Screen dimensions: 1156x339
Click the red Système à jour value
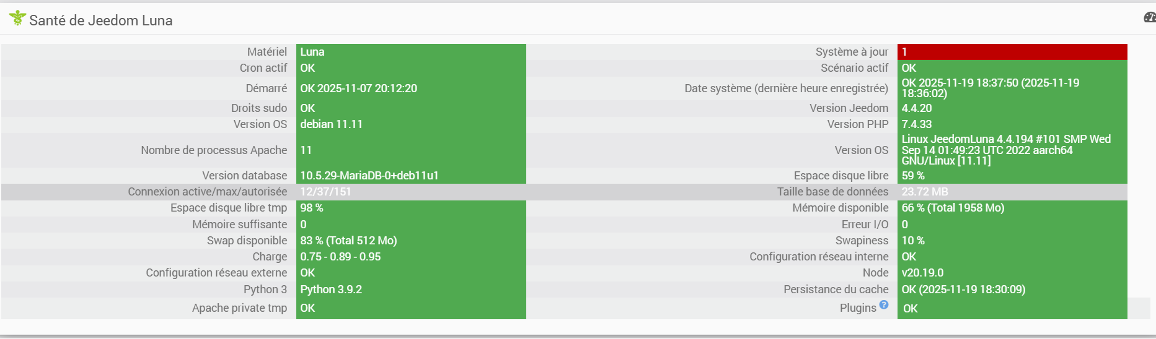coord(1012,52)
